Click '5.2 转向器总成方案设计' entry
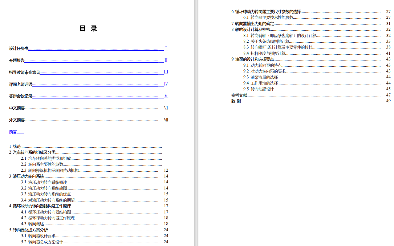This screenshot has height=246, width=394. (x=95, y=242)
